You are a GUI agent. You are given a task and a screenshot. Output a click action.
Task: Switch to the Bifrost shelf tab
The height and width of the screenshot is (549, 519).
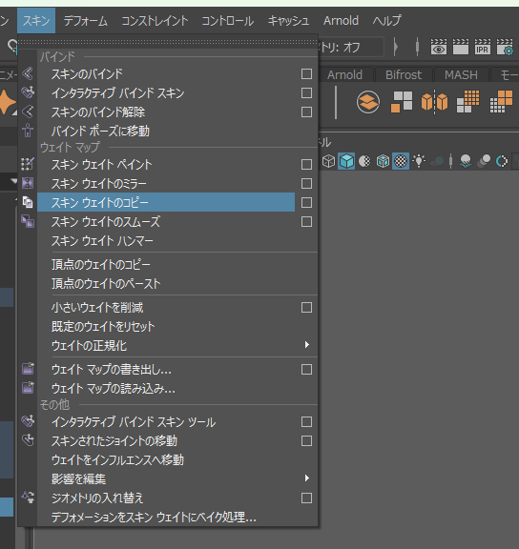click(404, 74)
